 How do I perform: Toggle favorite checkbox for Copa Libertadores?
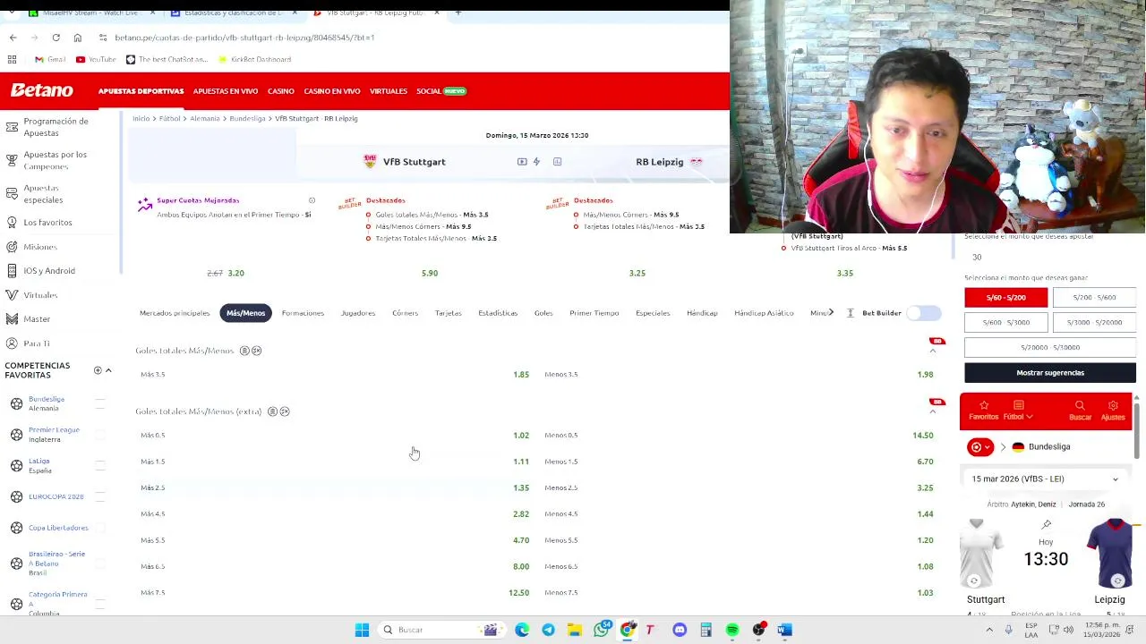tap(100, 528)
